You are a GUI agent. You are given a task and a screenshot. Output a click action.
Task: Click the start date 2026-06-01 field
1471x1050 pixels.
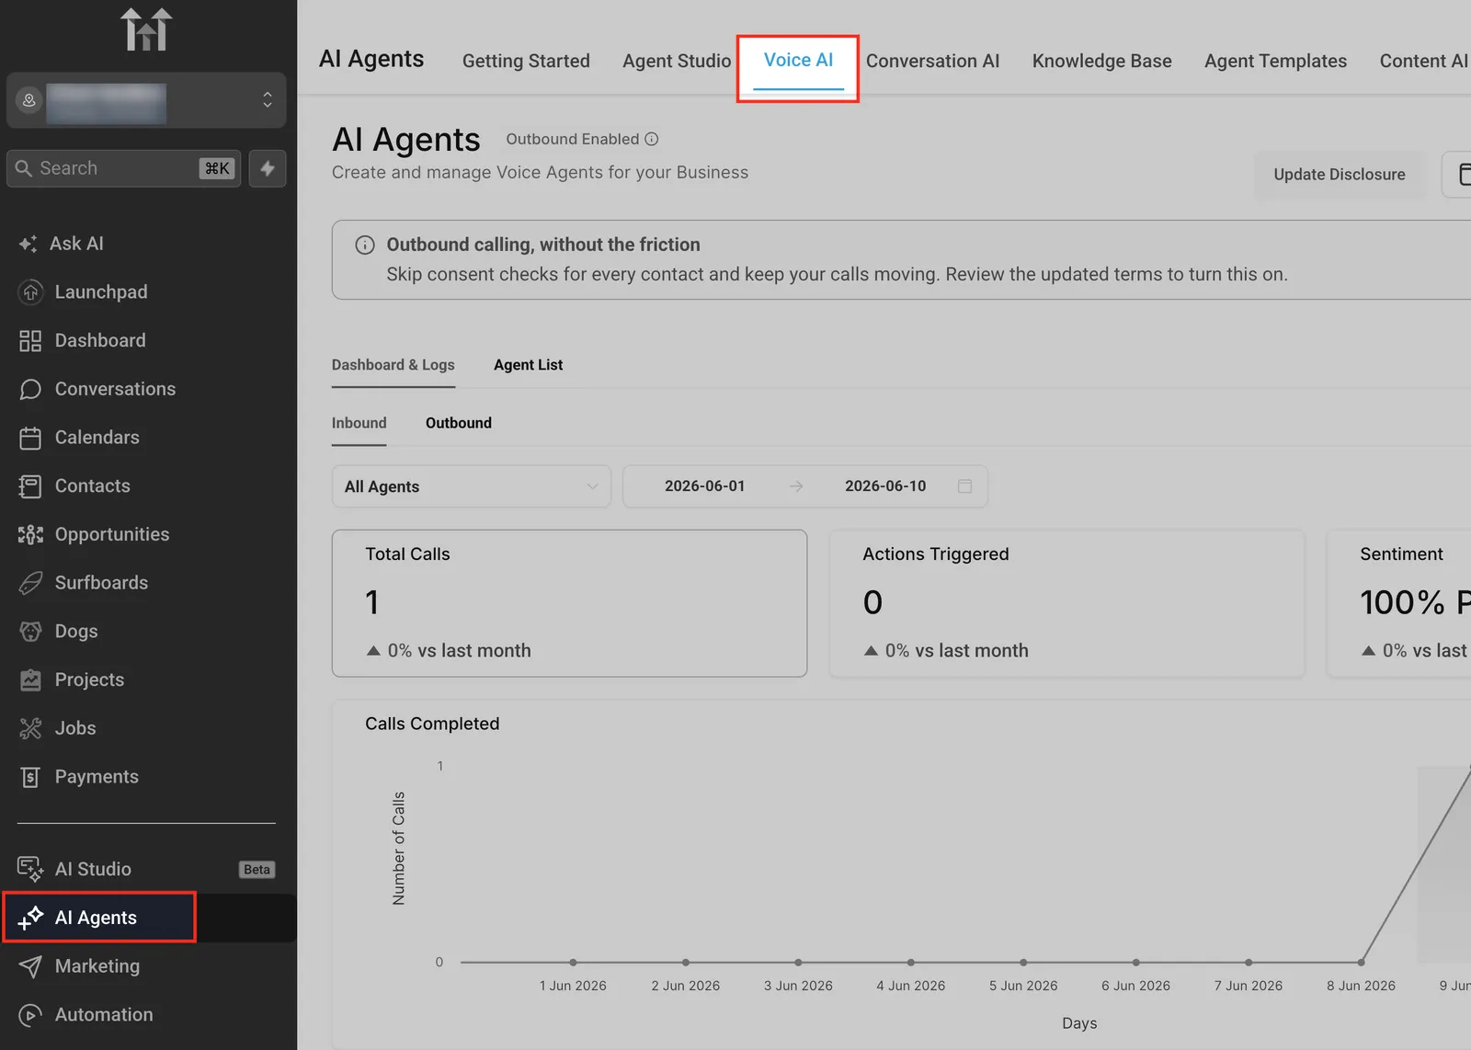705,486
